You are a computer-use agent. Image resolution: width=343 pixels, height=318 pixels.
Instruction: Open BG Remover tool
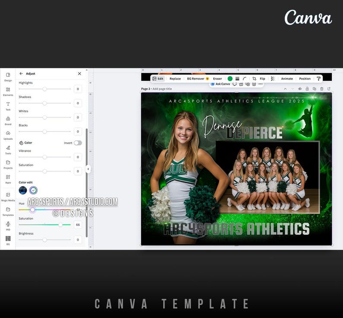pyautogui.click(x=198, y=79)
